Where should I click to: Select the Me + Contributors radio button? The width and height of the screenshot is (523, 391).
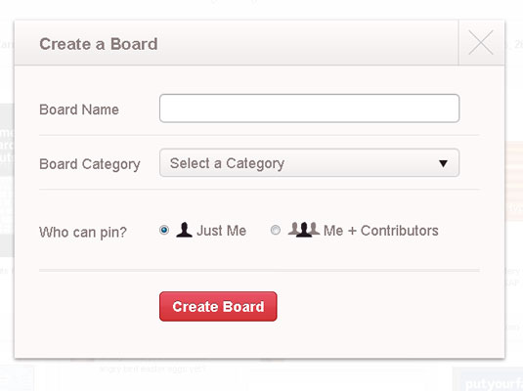click(275, 230)
